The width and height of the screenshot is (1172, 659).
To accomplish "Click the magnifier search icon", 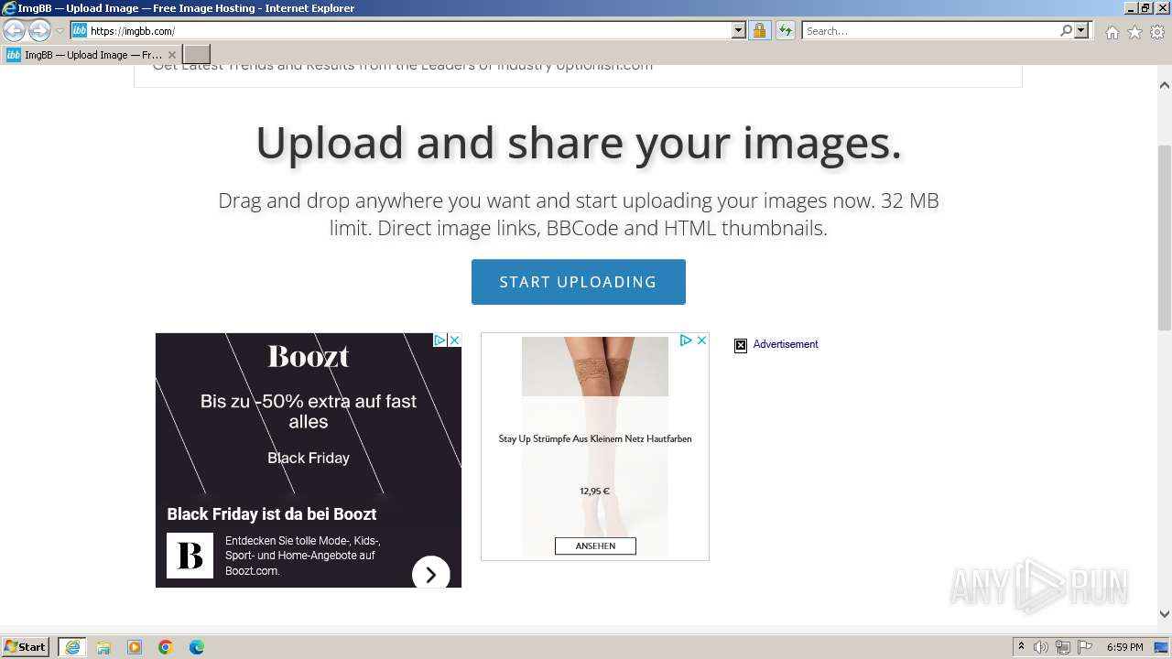I will pyautogui.click(x=1066, y=31).
